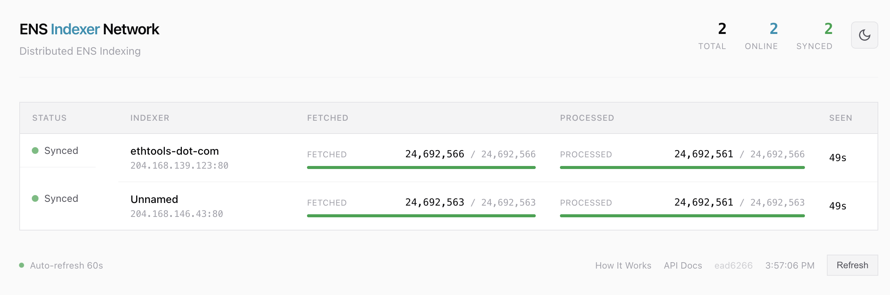Click the PROCESSED column header

(587, 118)
